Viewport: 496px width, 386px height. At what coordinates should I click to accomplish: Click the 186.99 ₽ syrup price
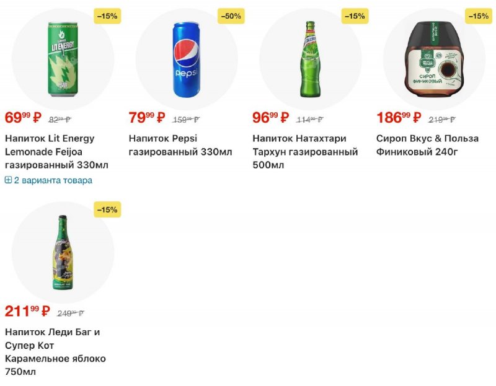point(398,118)
